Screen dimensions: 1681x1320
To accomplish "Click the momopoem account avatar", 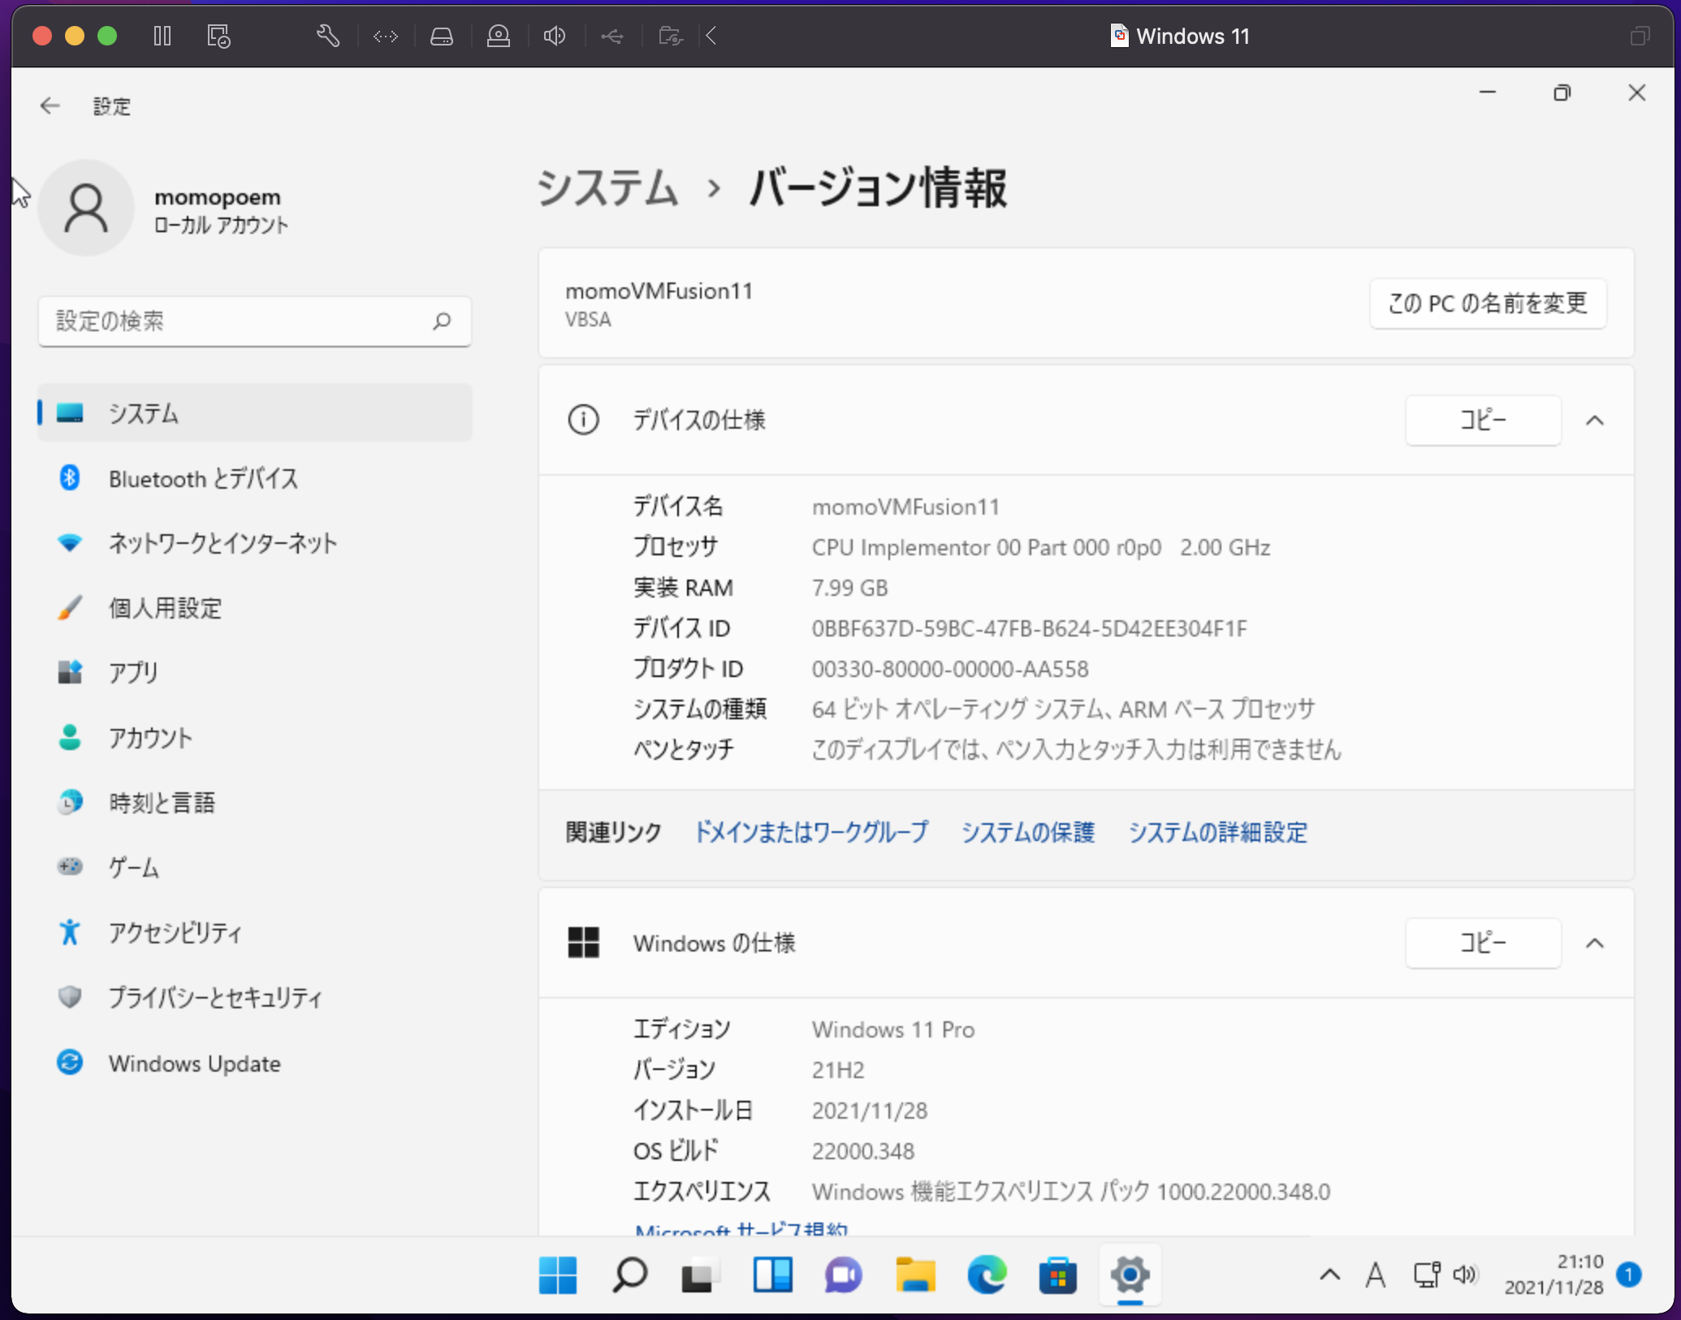I will (x=86, y=208).
